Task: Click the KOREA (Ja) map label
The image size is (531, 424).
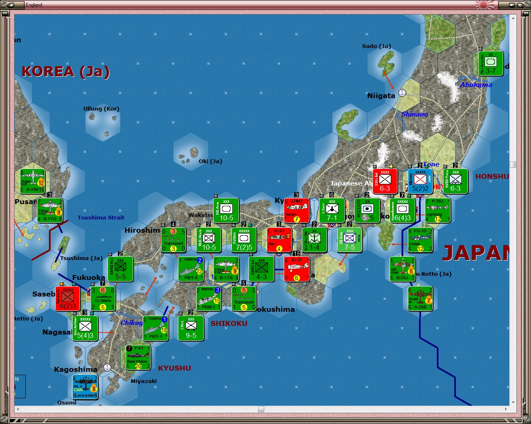Action: [x=66, y=71]
